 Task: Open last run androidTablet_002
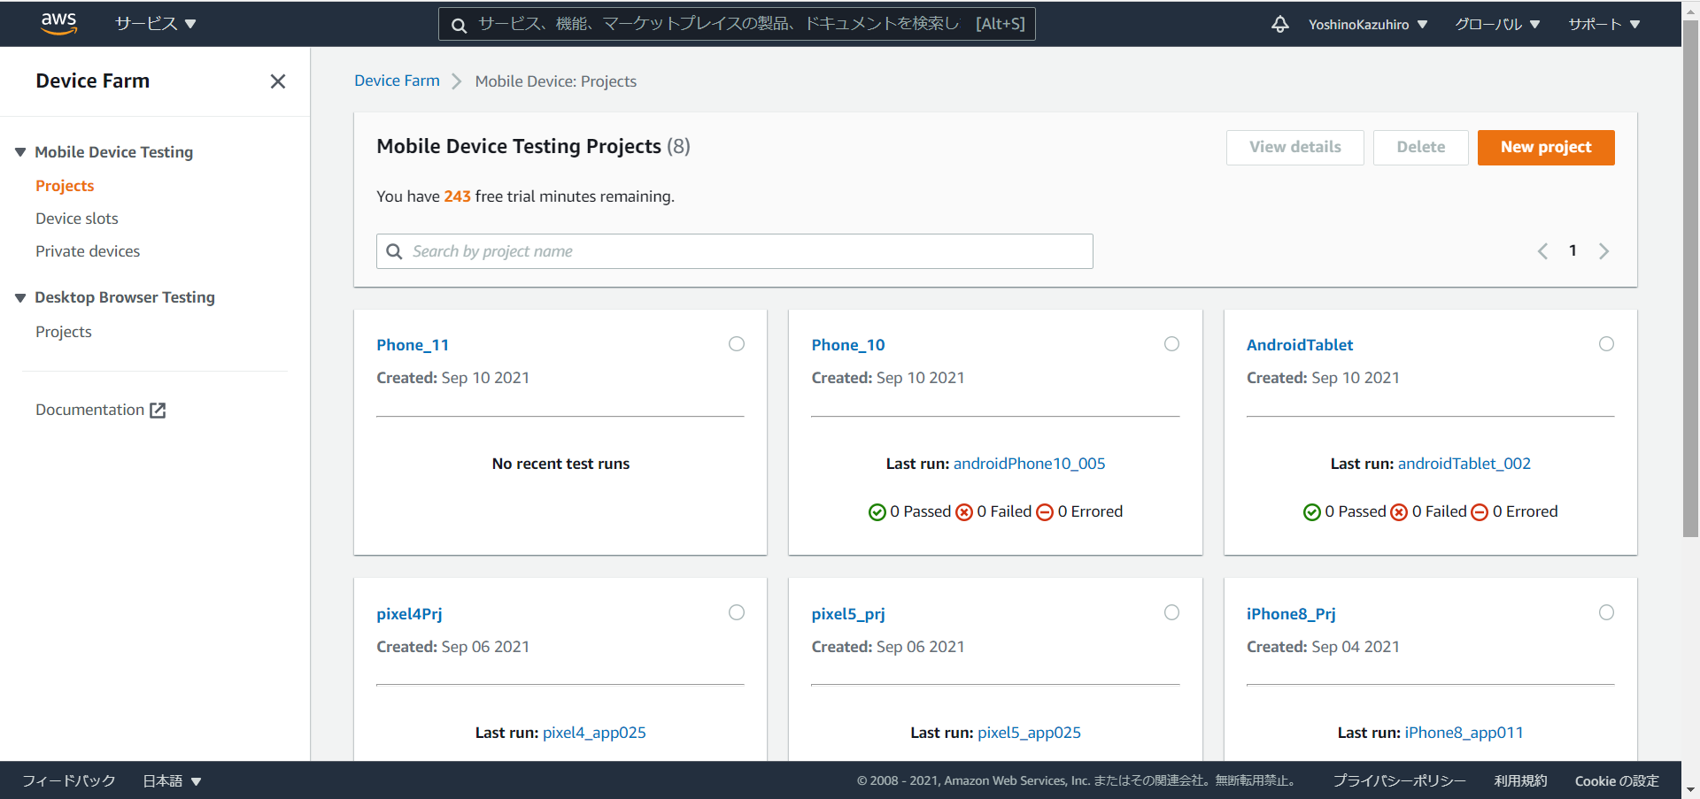(1464, 464)
